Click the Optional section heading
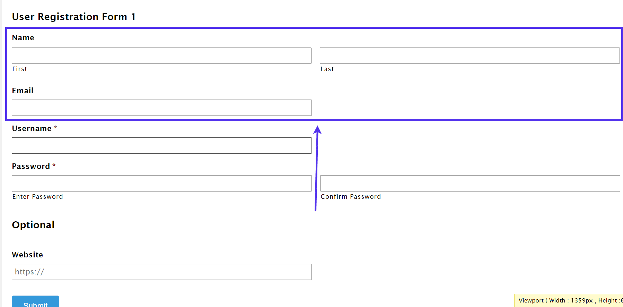Viewport: 623px width, 307px height. click(33, 225)
